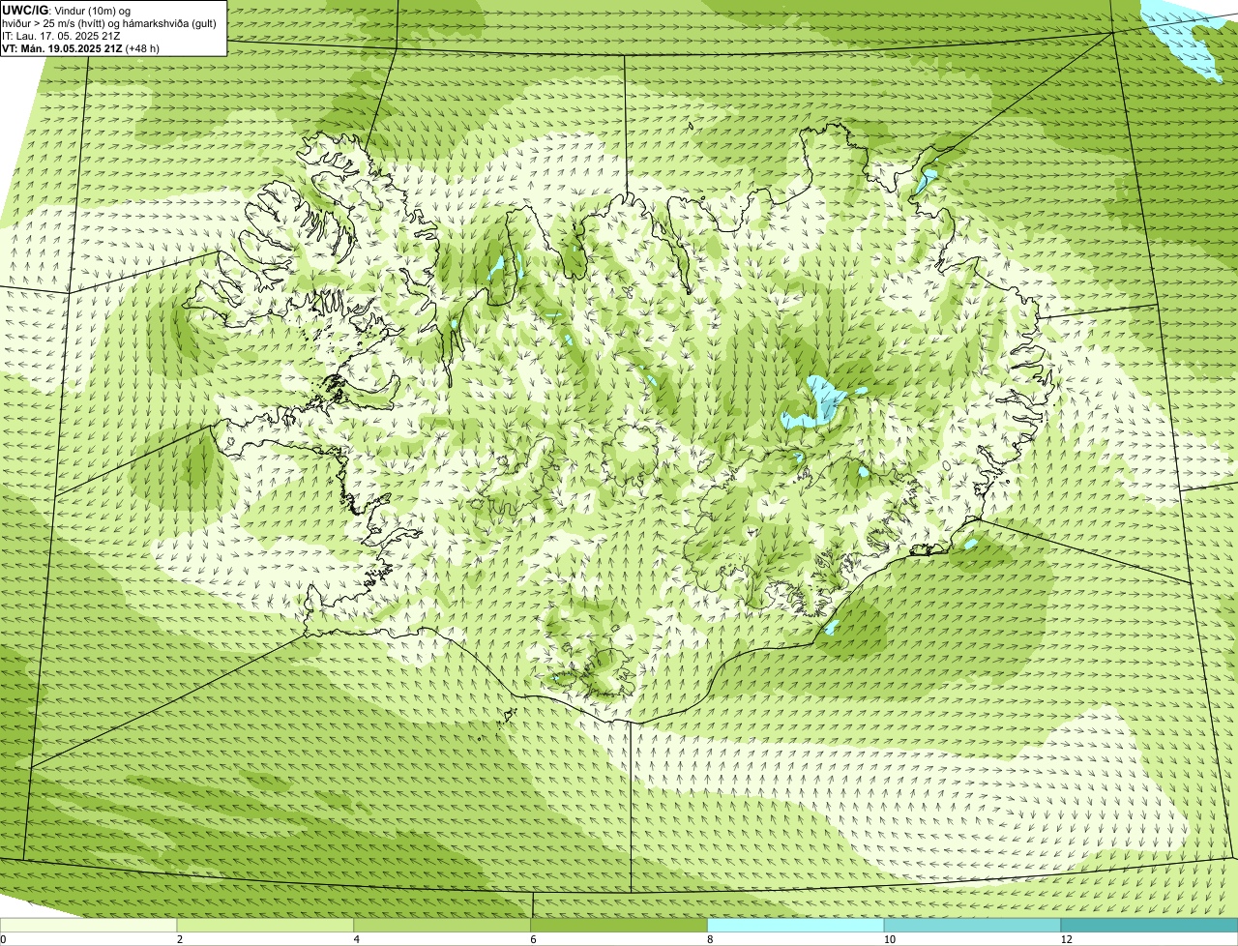Click the 2–4 m/s light green legend swatch
Screen dimensions: 1238x946
click(265, 925)
